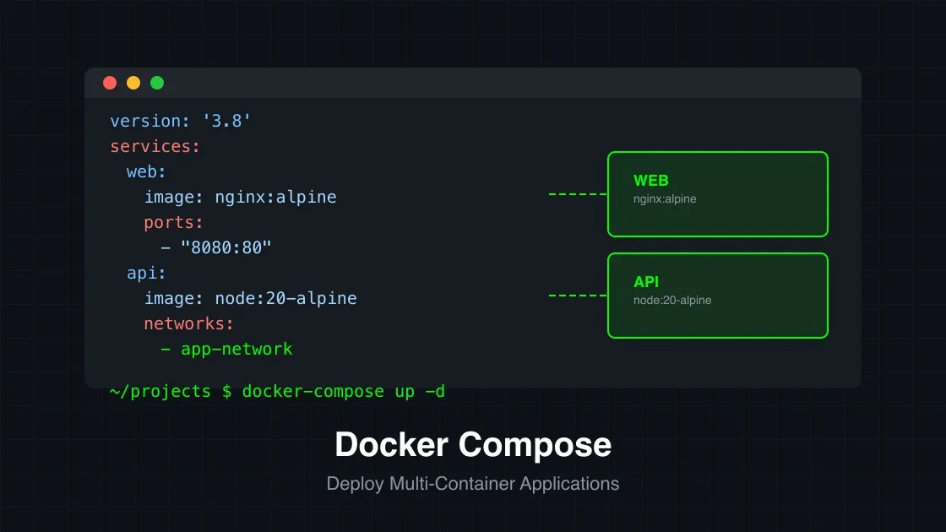Click the dashed connector to the API container
The image size is (946, 532).
pyautogui.click(x=577, y=295)
